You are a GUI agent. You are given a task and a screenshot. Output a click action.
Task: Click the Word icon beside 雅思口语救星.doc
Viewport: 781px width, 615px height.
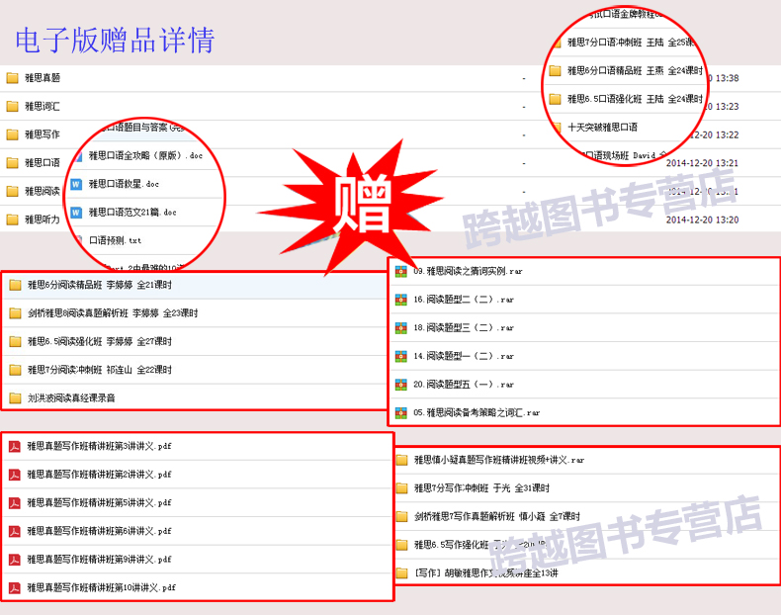pos(76,184)
